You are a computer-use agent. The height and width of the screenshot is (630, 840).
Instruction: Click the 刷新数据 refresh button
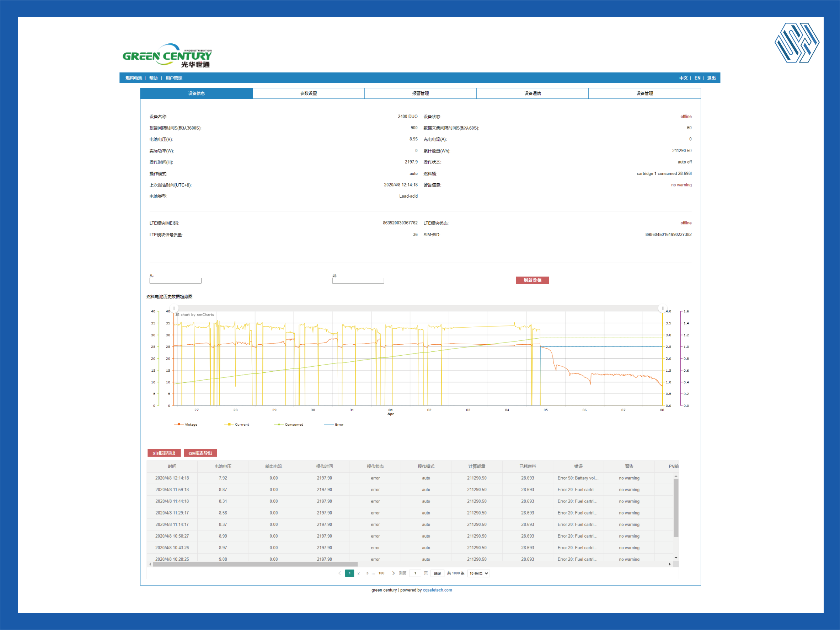click(532, 280)
